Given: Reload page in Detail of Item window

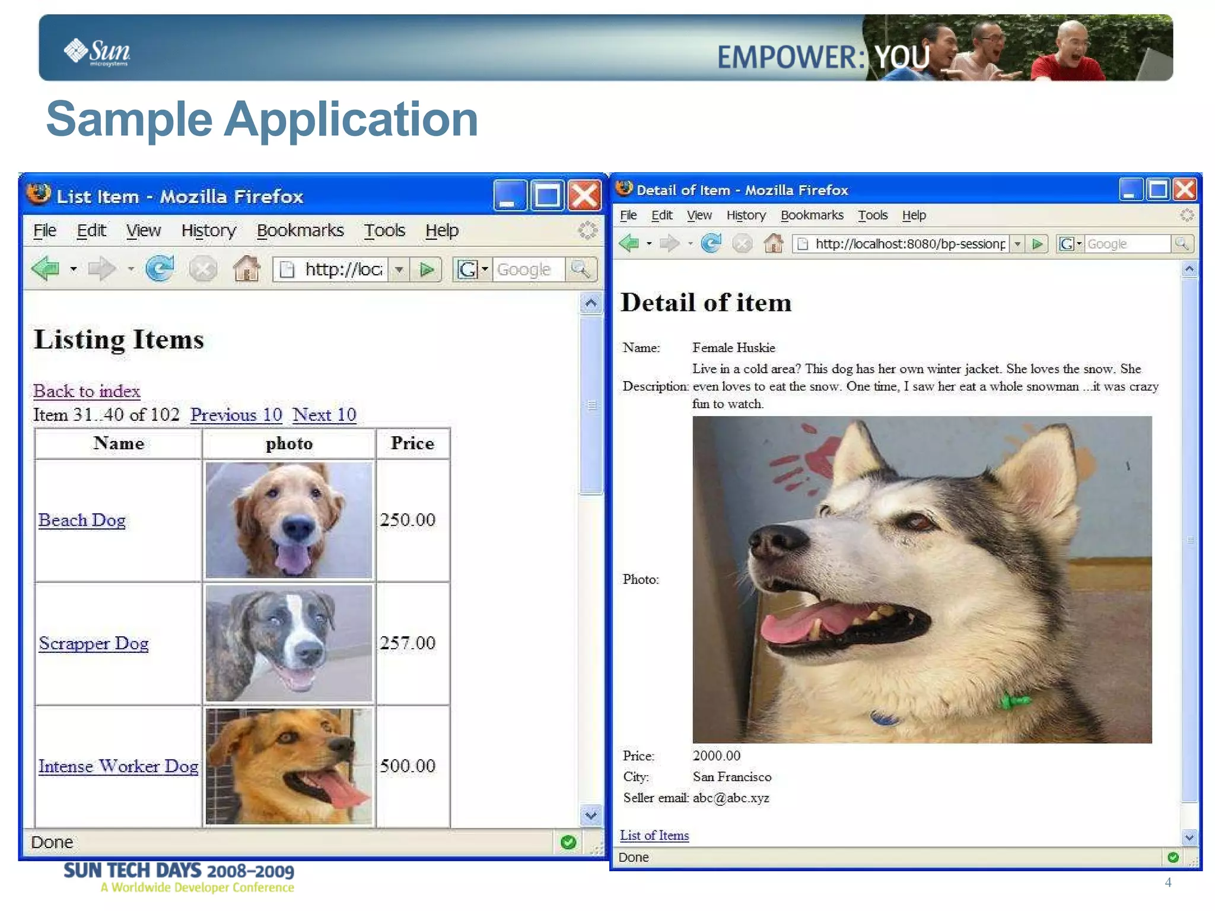Looking at the screenshot, I should click(711, 243).
